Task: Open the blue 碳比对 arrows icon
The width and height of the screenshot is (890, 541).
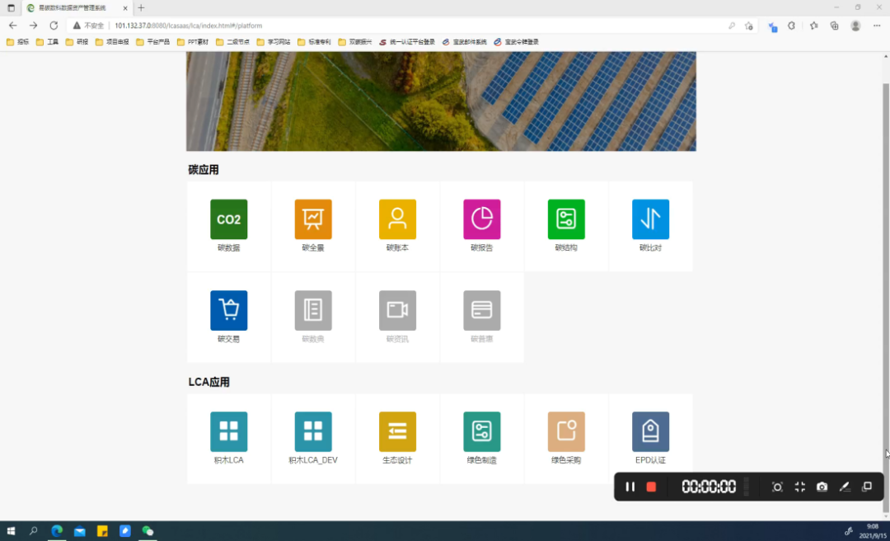Action: point(650,219)
